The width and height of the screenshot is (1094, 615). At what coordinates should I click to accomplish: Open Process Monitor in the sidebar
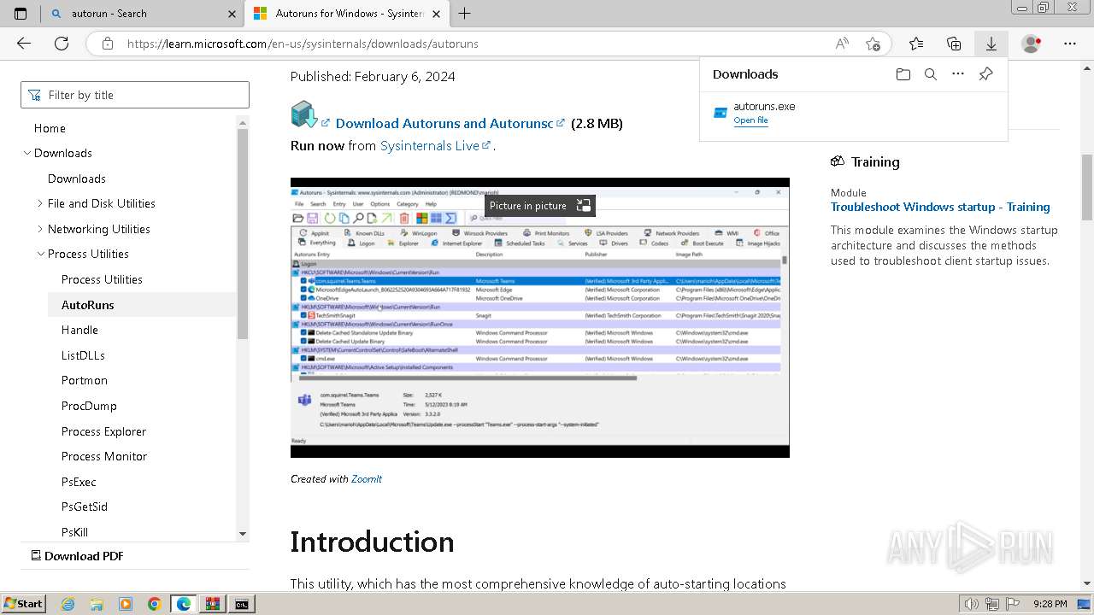click(104, 456)
